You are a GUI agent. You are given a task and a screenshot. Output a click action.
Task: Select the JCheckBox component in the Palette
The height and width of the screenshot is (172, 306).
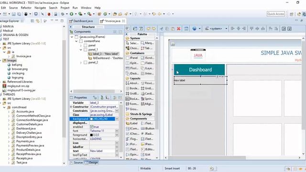132,134
